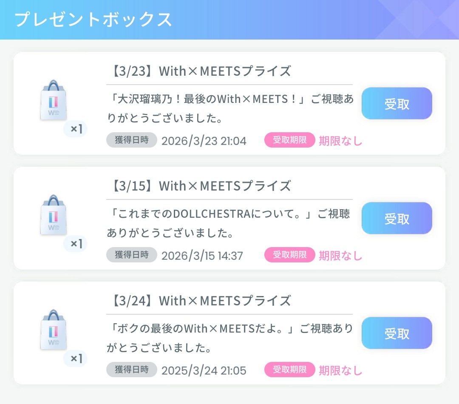459x404 pixels.
Task: Tap the gift bag icon for 3/15 prize
Action: tap(54, 216)
